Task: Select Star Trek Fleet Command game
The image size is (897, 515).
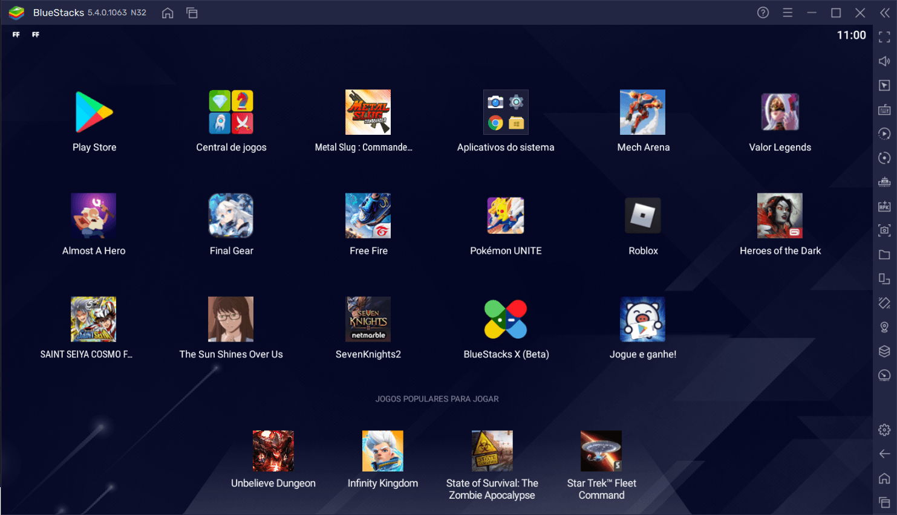Action: (x=601, y=451)
